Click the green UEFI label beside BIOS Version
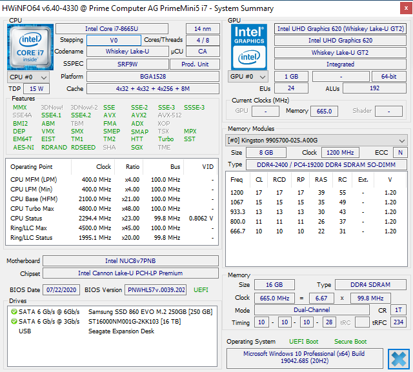 (201, 290)
